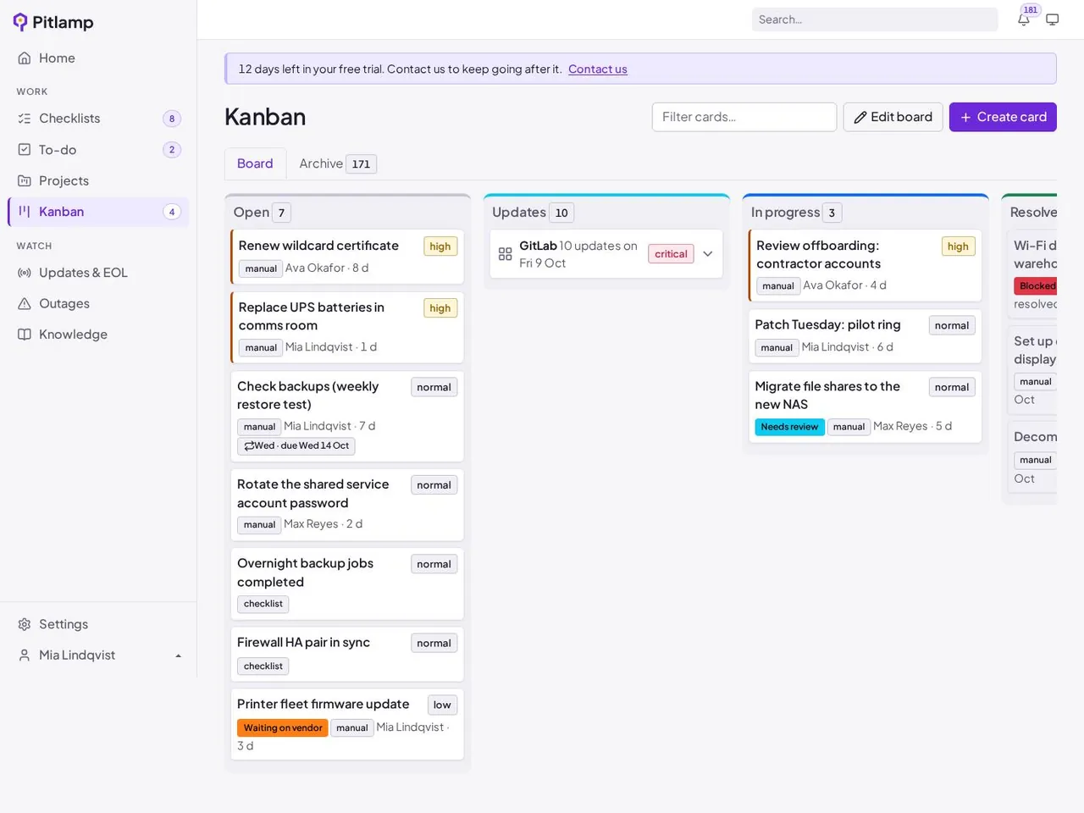
Task: Click the grid icon on GitLab update card
Action: click(506, 254)
